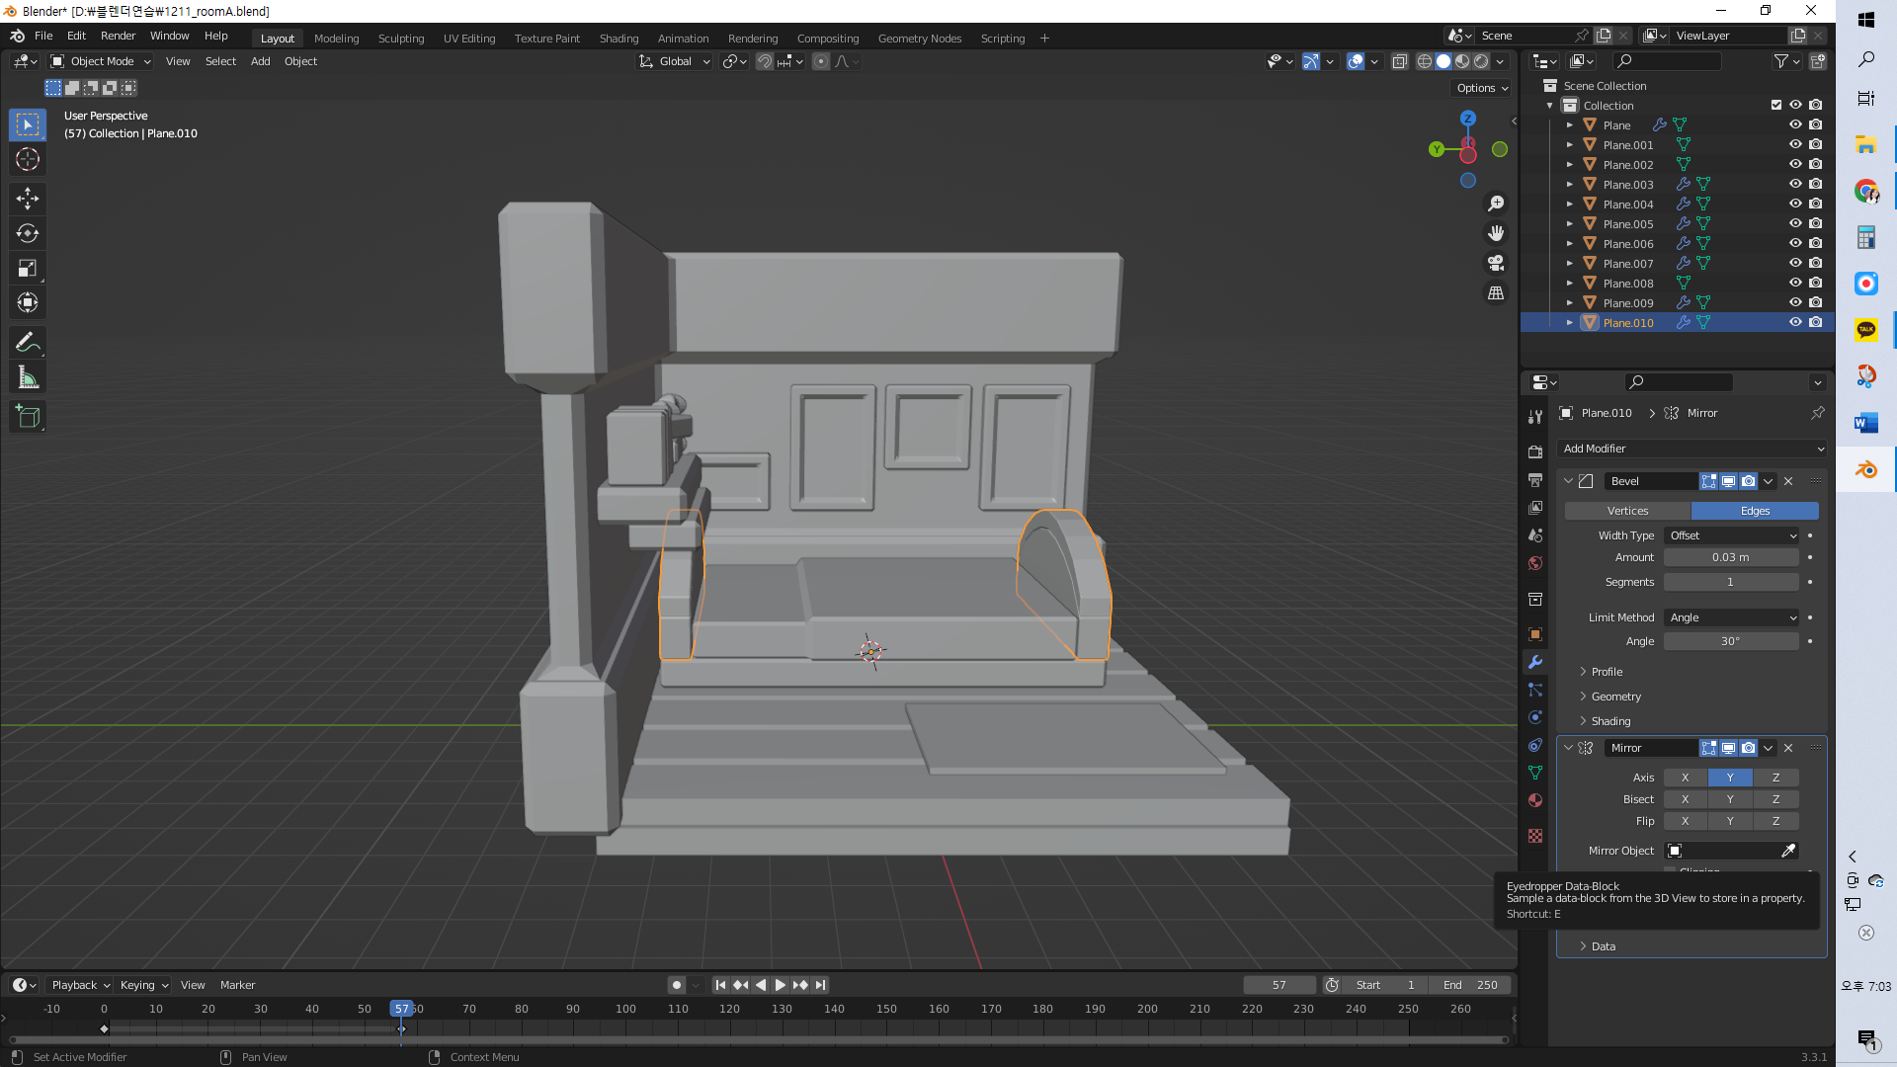
Task: Open the Render menu
Action: click(x=118, y=36)
